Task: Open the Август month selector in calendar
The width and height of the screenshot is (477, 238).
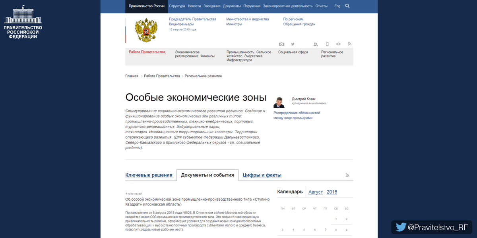Action: point(316,192)
